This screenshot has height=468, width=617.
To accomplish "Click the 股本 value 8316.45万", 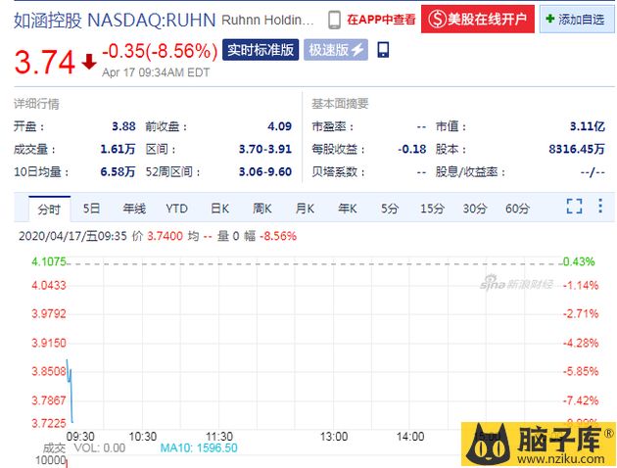I will click(x=577, y=149).
